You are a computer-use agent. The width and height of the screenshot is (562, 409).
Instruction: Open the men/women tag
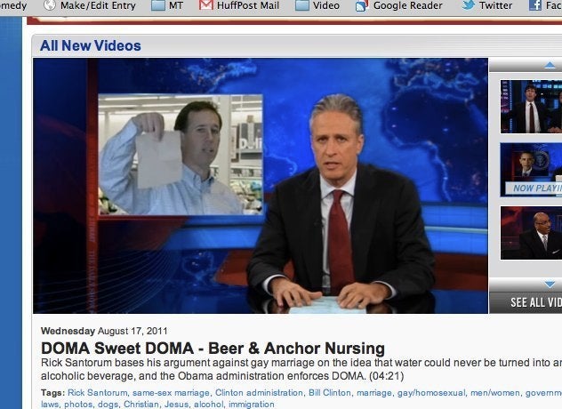(495, 393)
